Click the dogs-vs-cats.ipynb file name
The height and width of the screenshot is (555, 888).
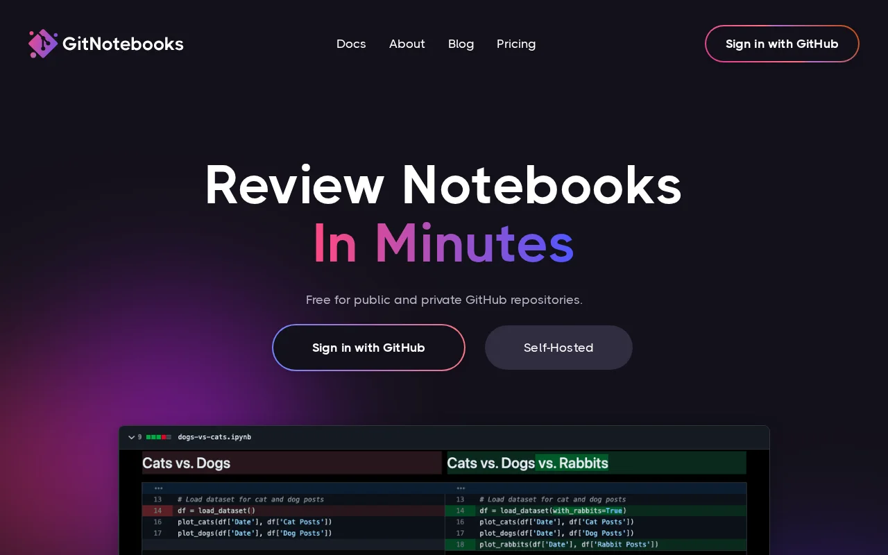click(x=214, y=437)
